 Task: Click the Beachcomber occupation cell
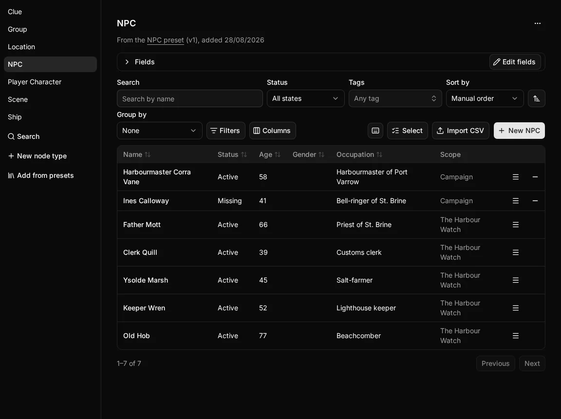[358, 336]
